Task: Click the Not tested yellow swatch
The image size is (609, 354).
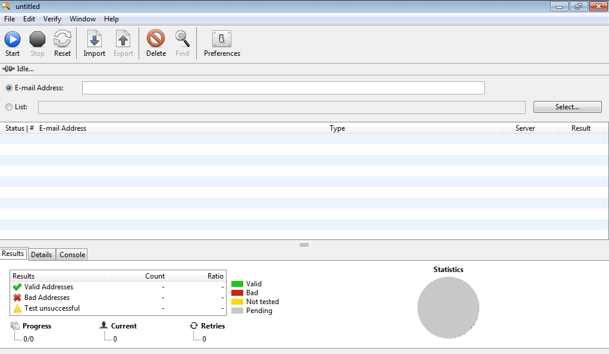Action: (x=237, y=302)
